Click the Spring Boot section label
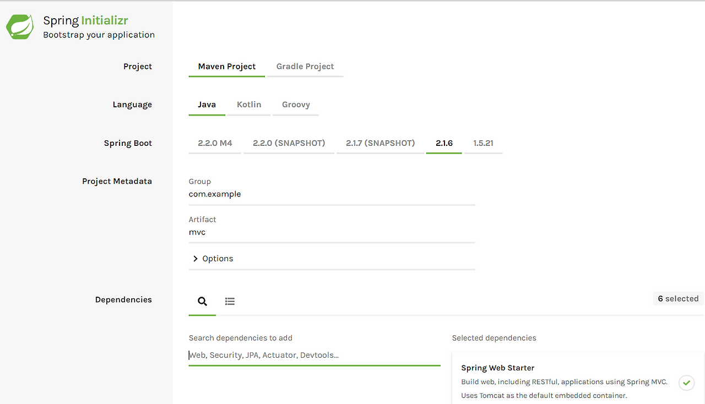705x404 pixels. [x=128, y=143]
